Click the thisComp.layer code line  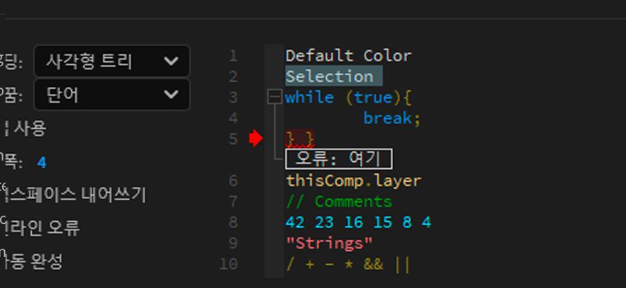click(x=354, y=181)
